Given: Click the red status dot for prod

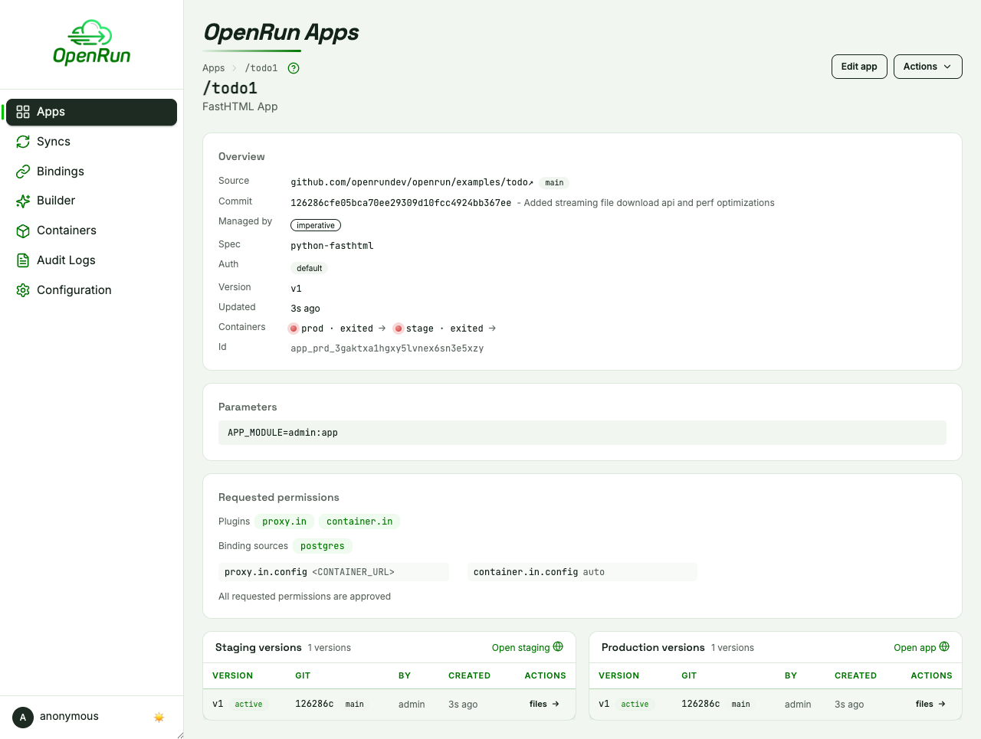Looking at the screenshot, I should point(294,329).
